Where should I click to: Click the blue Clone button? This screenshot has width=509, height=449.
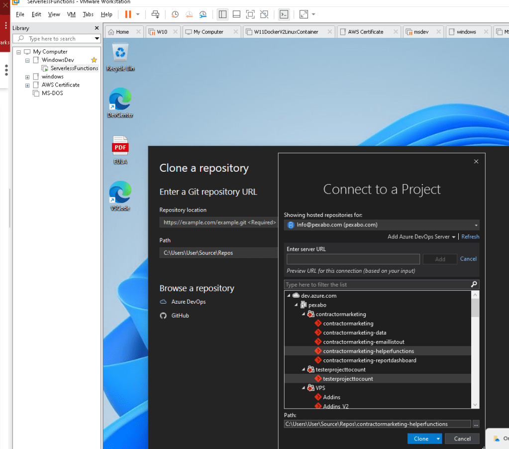pos(421,439)
